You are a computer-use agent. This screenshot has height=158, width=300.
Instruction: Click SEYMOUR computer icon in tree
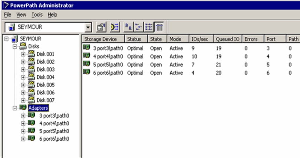click(x=15, y=39)
